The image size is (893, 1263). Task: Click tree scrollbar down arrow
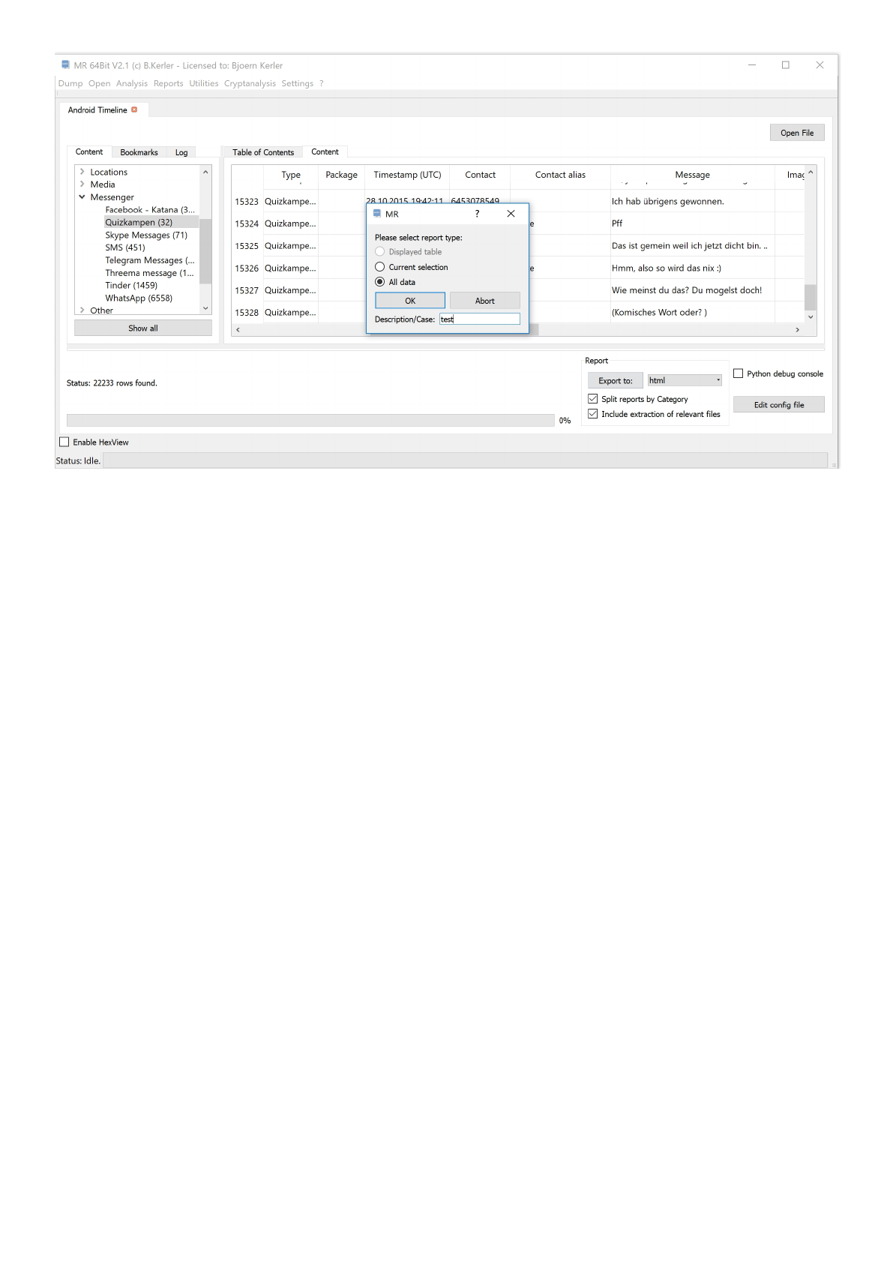coord(205,308)
